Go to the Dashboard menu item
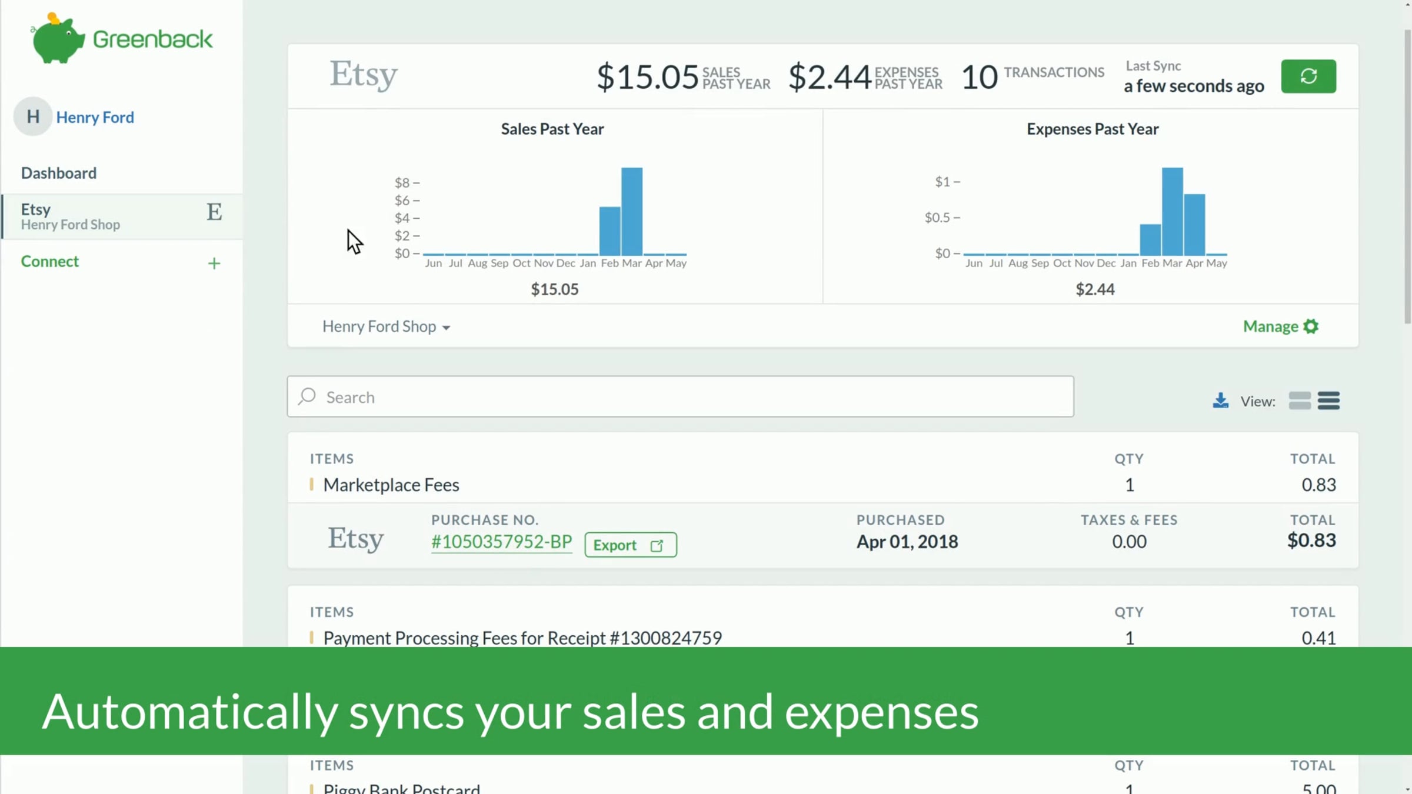The height and width of the screenshot is (794, 1412). click(59, 173)
